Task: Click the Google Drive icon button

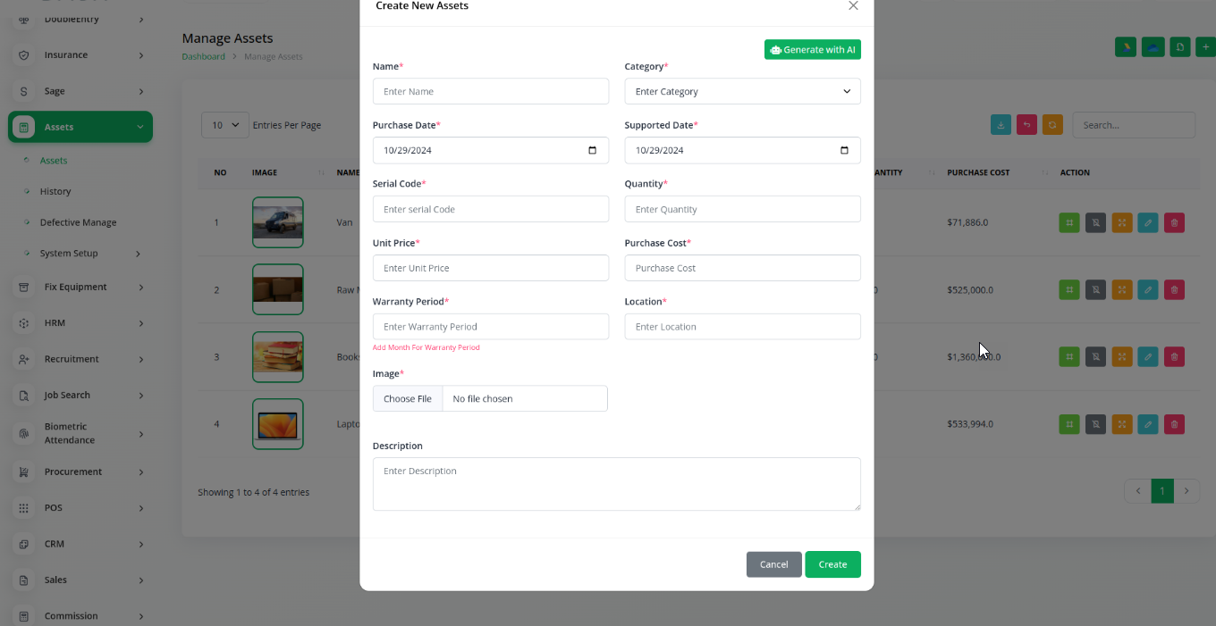Action: 1126,47
